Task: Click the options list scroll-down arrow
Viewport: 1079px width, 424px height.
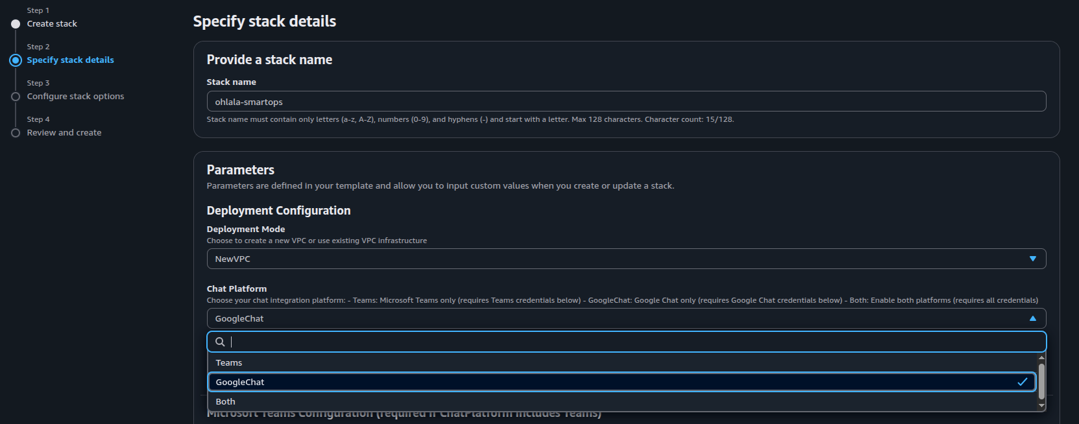Action: pos(1041,406)
